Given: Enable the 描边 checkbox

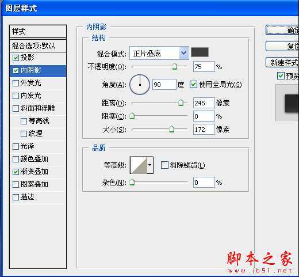Looking at the screenshot, I should [16, 197].
